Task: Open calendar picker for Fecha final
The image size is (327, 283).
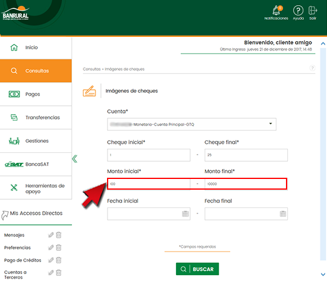Action: pyautogui.click(x=283, y=214)
